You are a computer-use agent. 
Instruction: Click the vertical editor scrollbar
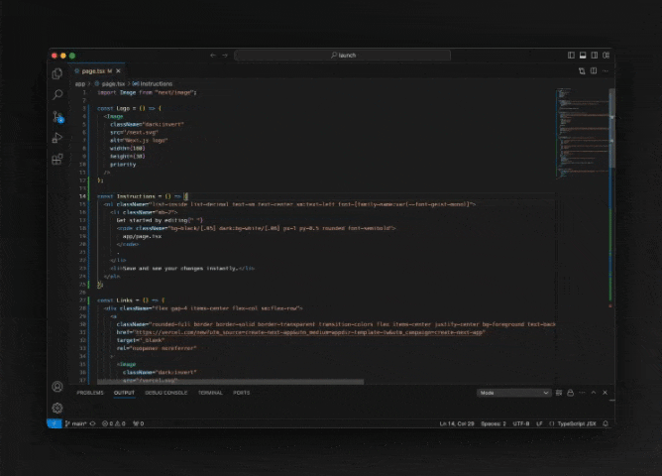(611, 128)
